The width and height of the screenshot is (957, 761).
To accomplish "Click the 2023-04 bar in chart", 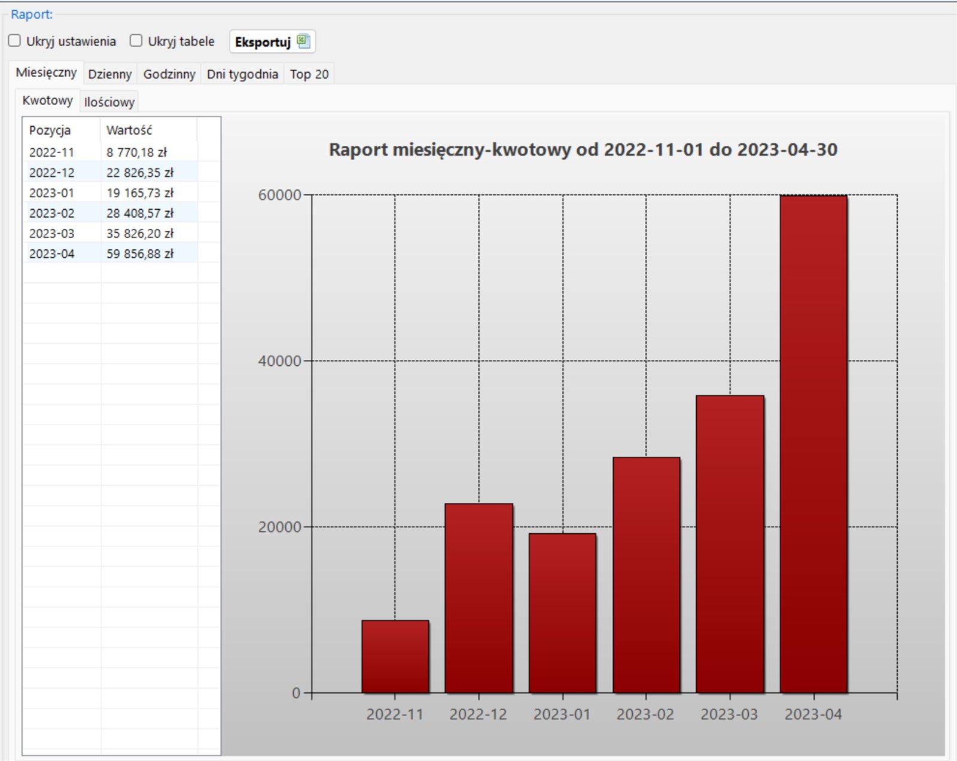I will pyautogui.click(x=813, y=444).
